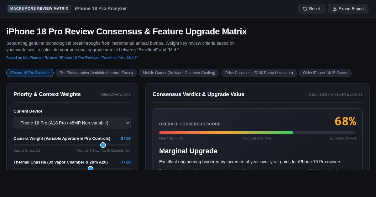This screenshot has width=376, height=197.
Task: Click 'Manual 4-Stop ƒ/1.48 Controls (10)' label
Action: pos(104,150)
